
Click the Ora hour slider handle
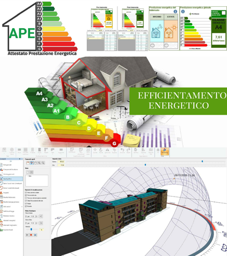tap(145, 165)
